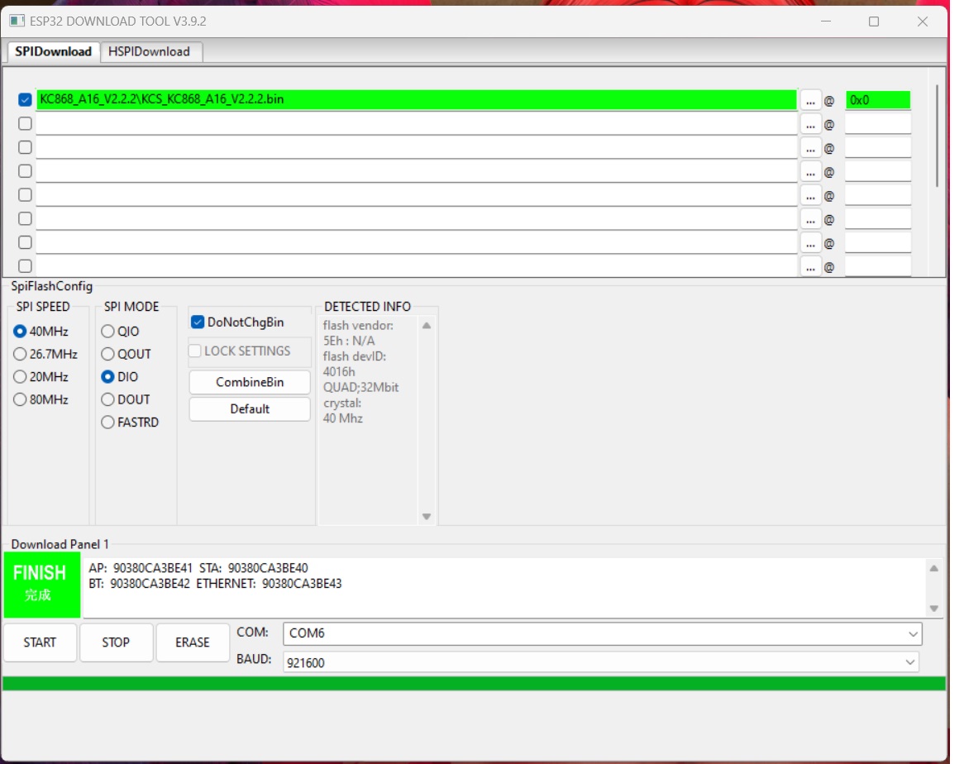Click browse button for second file row
Screen dimensions: 964x764
pyautogui.click(x=810, y=124)
